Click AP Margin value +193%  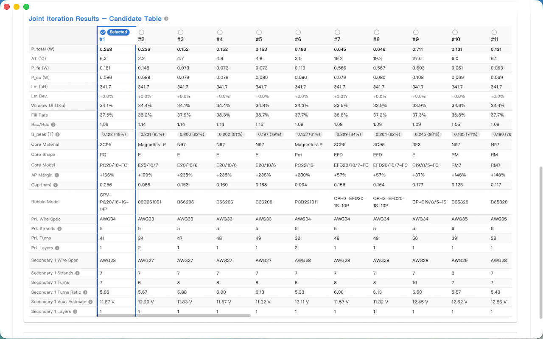coord(145,175)
